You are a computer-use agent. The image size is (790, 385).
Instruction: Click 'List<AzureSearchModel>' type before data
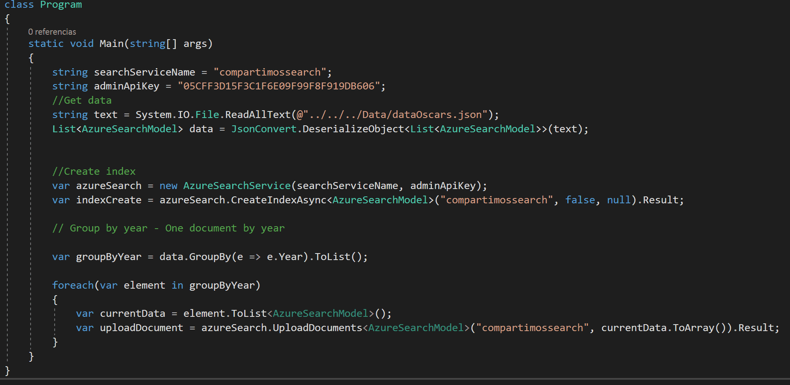click(x=117, y=129)
